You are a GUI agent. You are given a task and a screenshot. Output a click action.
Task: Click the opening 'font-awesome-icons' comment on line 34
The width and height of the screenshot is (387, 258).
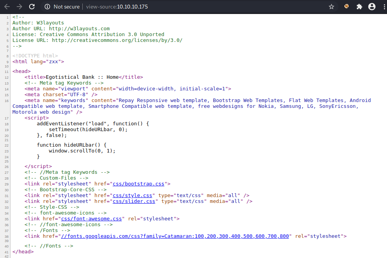point(66,213)
